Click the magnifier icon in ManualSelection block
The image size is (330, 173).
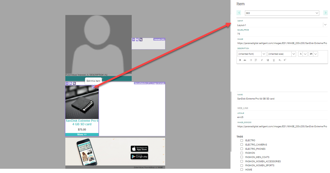click(x=71, y=83)
